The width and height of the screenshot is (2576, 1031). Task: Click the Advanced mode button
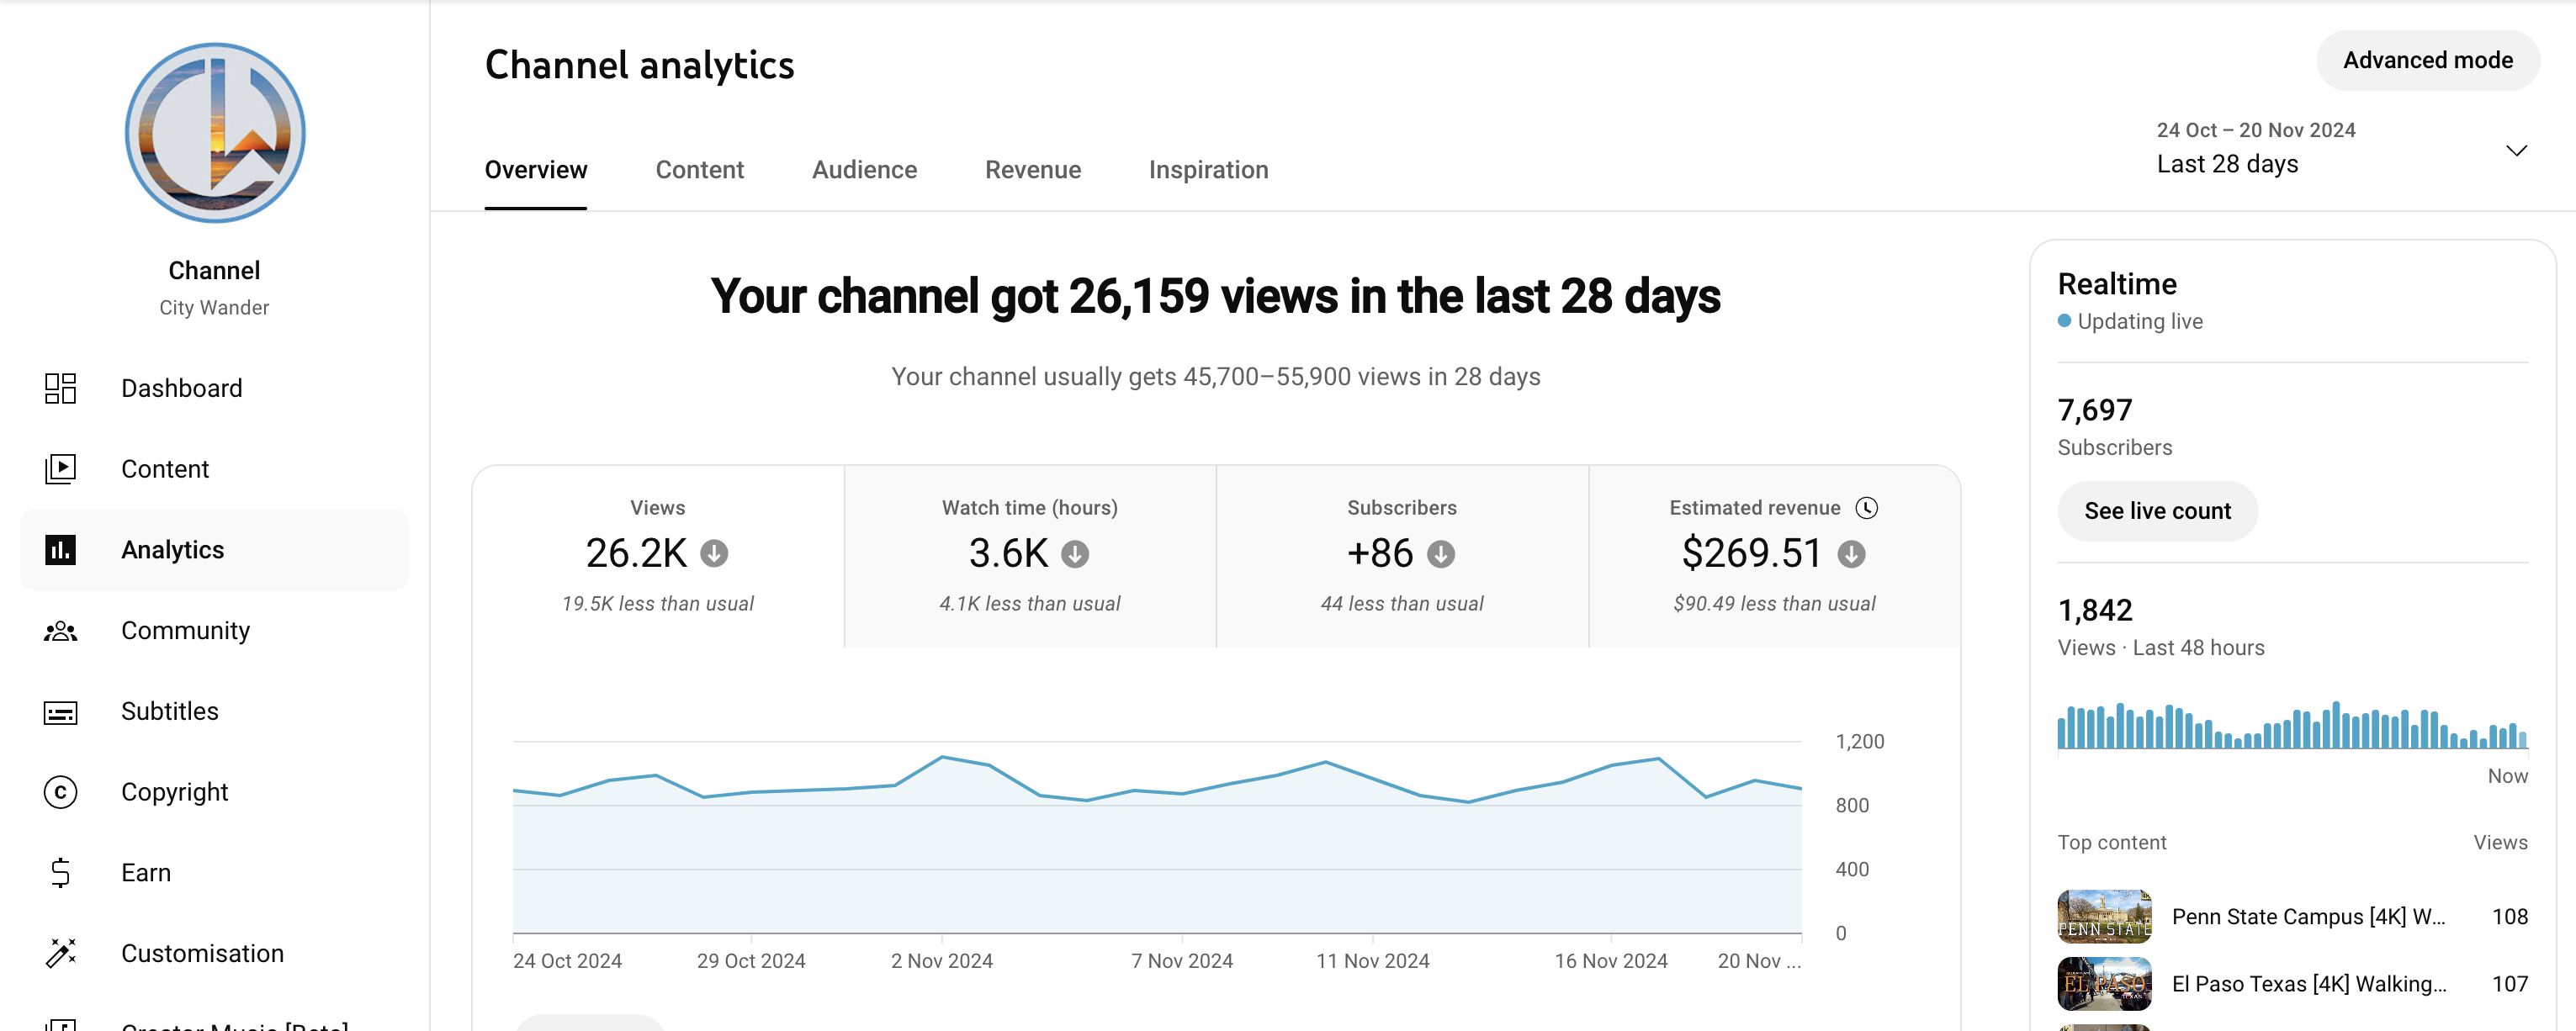[2428, 60]
